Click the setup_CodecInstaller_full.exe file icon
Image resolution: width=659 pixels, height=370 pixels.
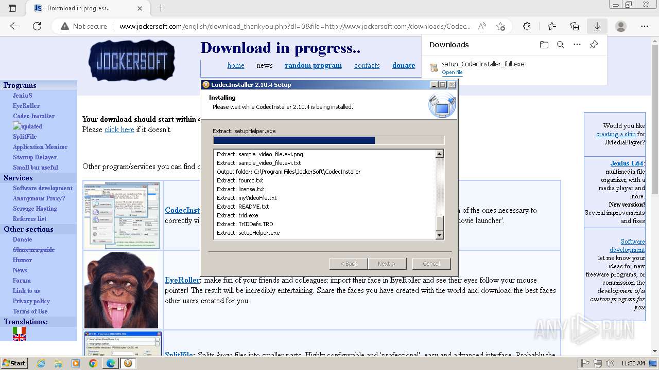point(434,68)
